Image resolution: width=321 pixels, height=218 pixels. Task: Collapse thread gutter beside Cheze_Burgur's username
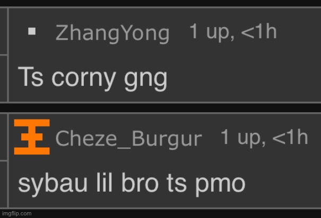click(x=4, y=137)
